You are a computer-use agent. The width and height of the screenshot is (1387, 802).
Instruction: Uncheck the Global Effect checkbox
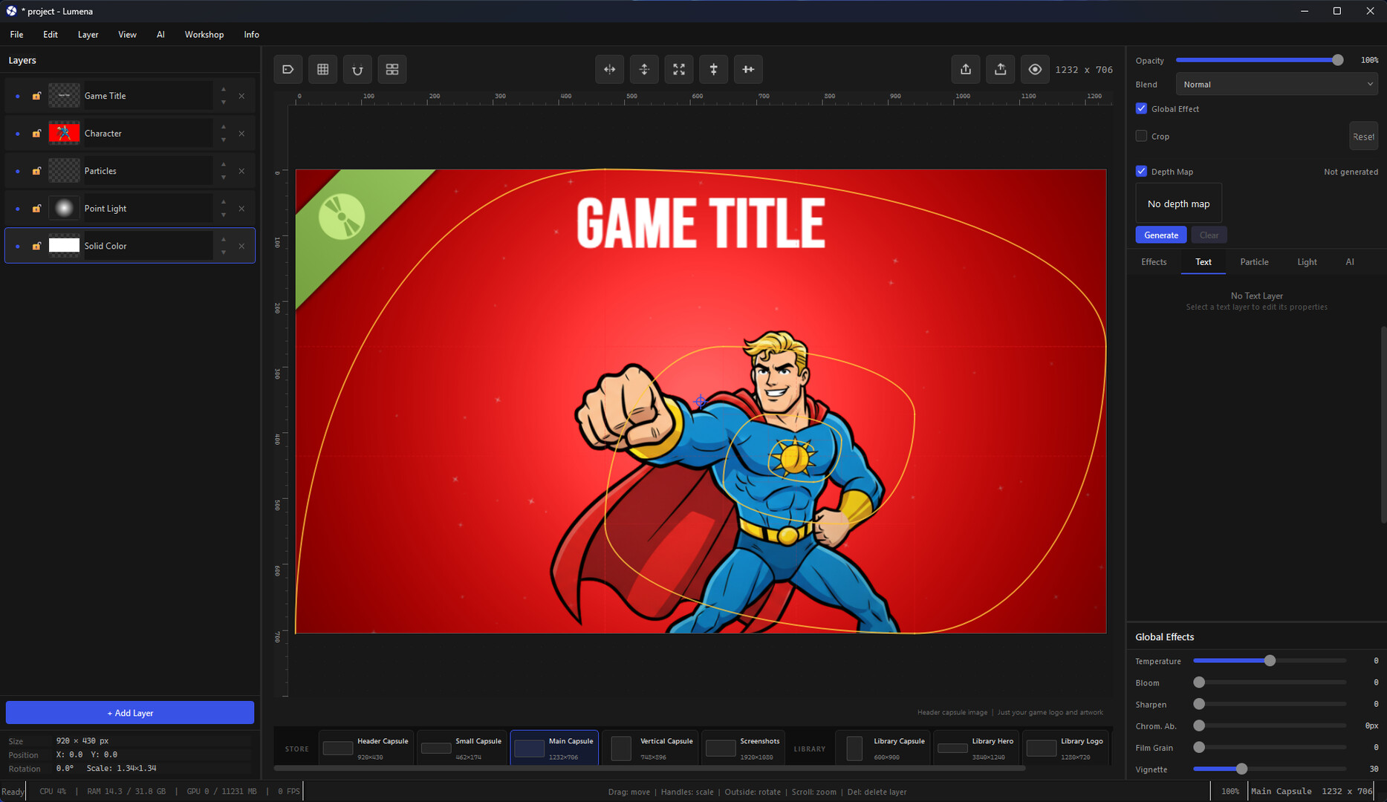(1141, 108)
